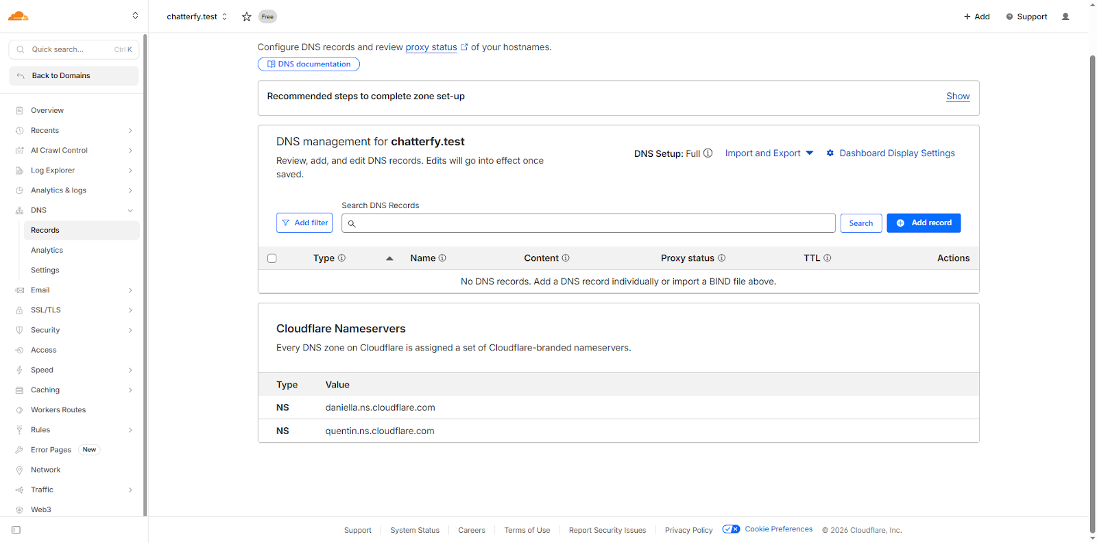Open the proxy status link

(431, 47)
